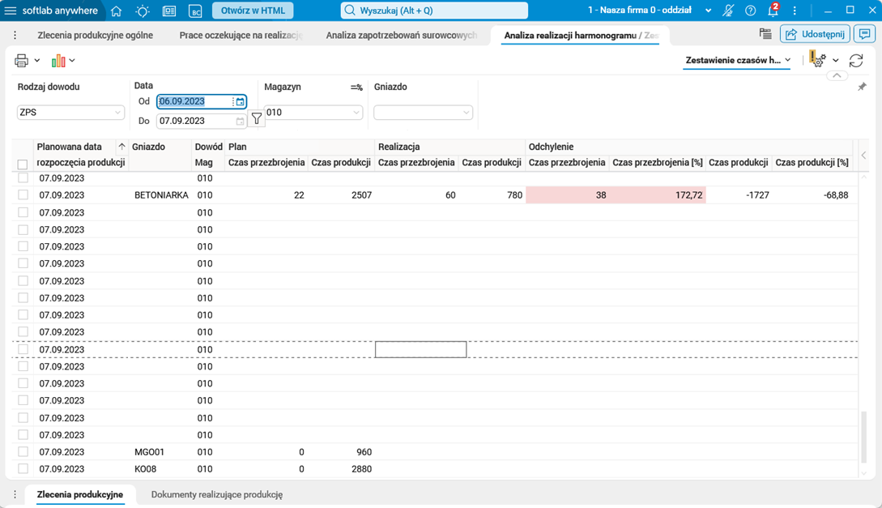Go to the home screen icon
This screenshot has width=882, height=508.
[117, 11]
